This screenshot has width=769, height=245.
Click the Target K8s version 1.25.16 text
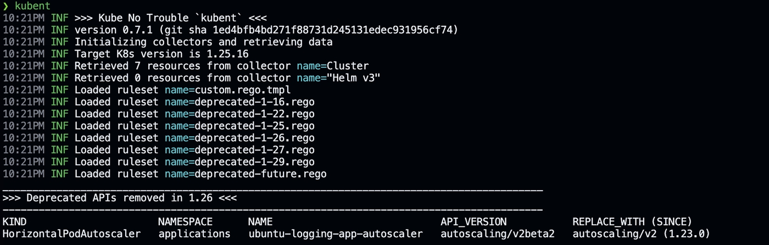tap(161, 54)
